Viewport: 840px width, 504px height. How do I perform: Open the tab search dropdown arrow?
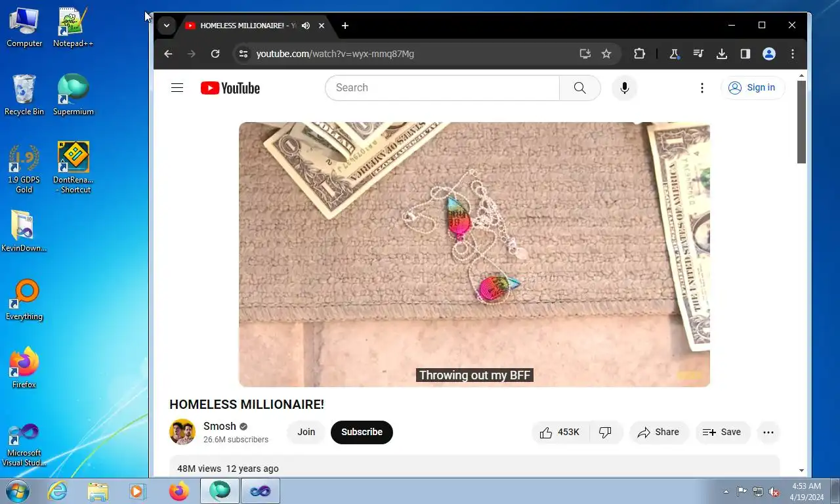(x=167, y=26)
